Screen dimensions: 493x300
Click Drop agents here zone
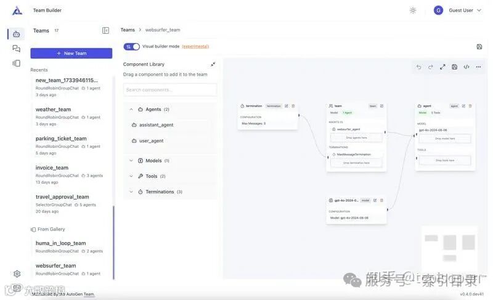point(356,138)
